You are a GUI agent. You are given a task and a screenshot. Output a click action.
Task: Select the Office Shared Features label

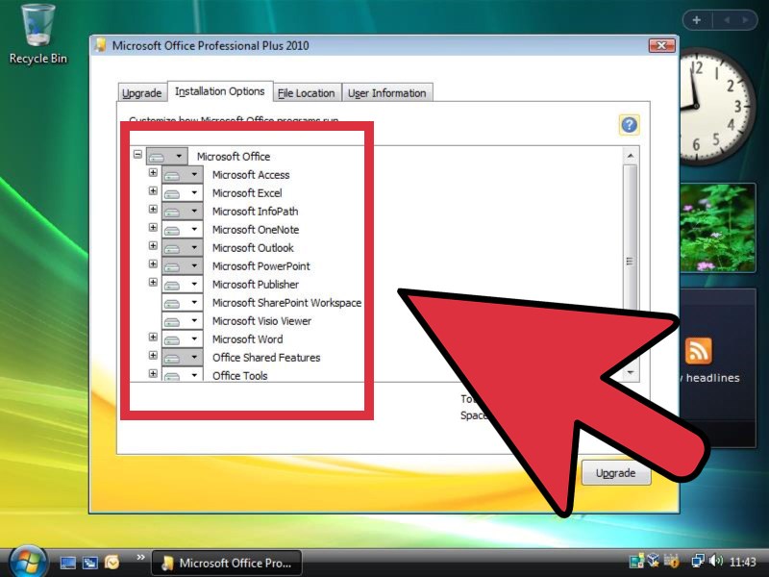click(266, 358)
